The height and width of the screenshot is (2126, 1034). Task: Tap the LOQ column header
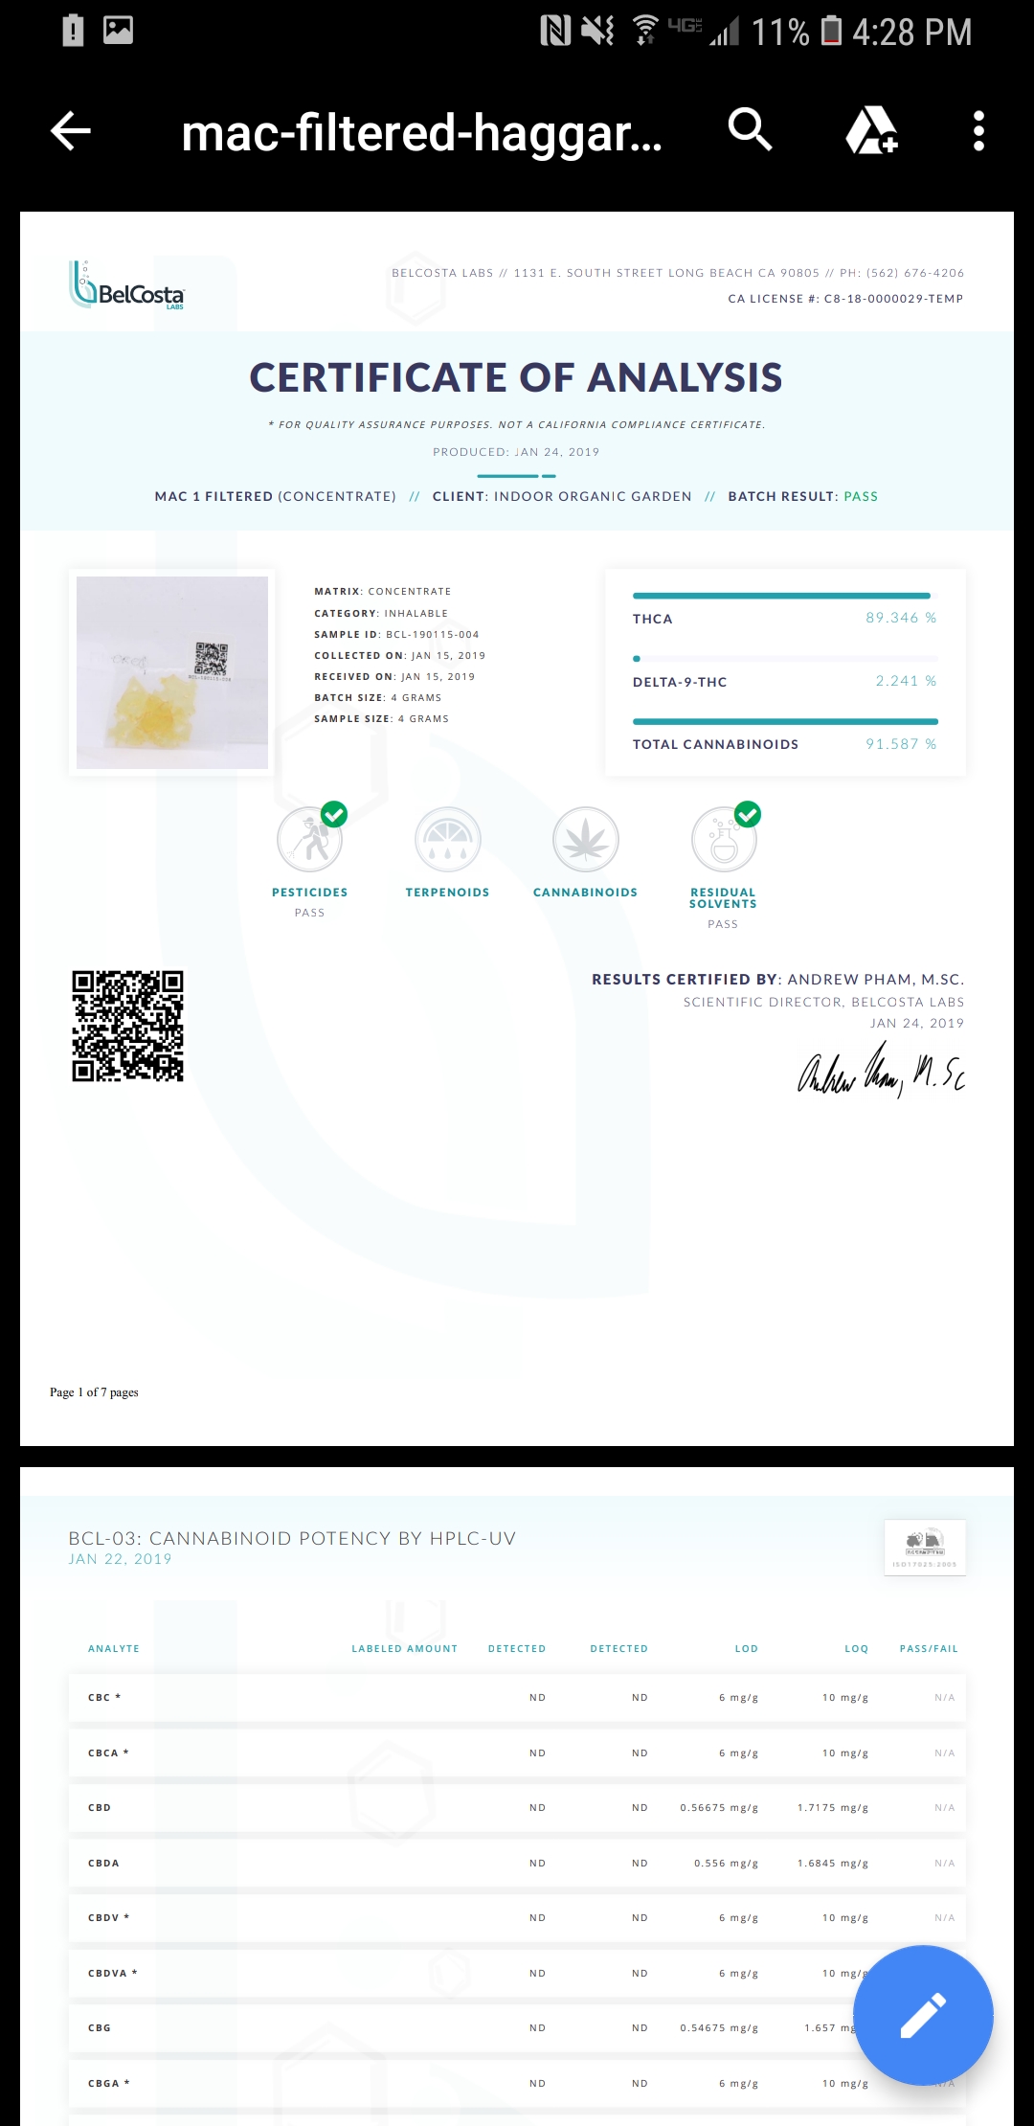point(856,1648)
